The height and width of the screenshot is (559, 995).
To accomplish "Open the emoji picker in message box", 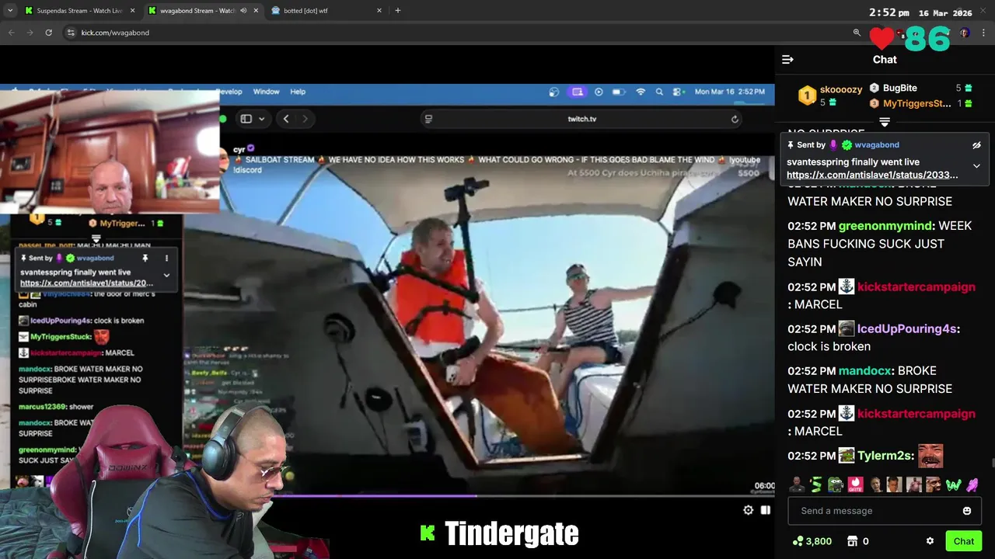I will (967, 511).
